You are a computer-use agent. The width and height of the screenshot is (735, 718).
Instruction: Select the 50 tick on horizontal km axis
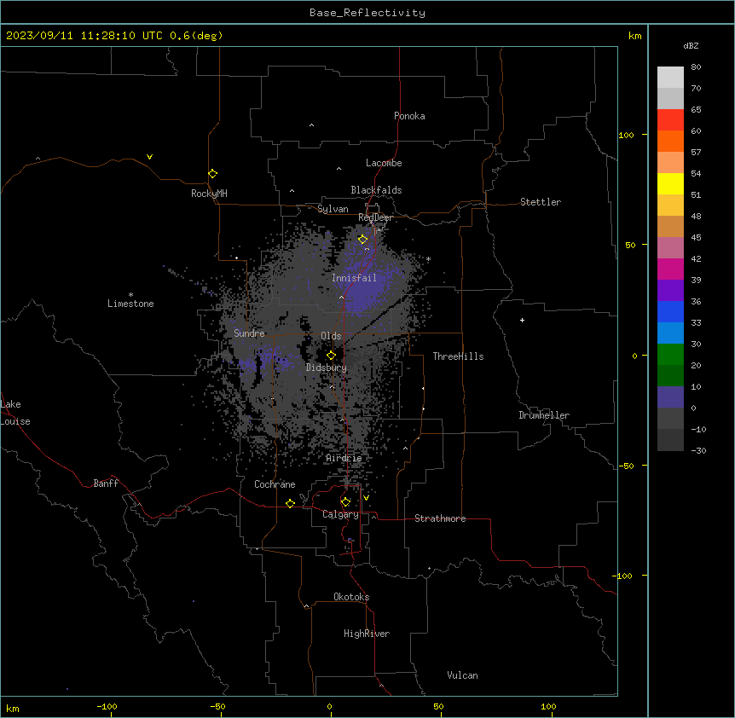438,707
